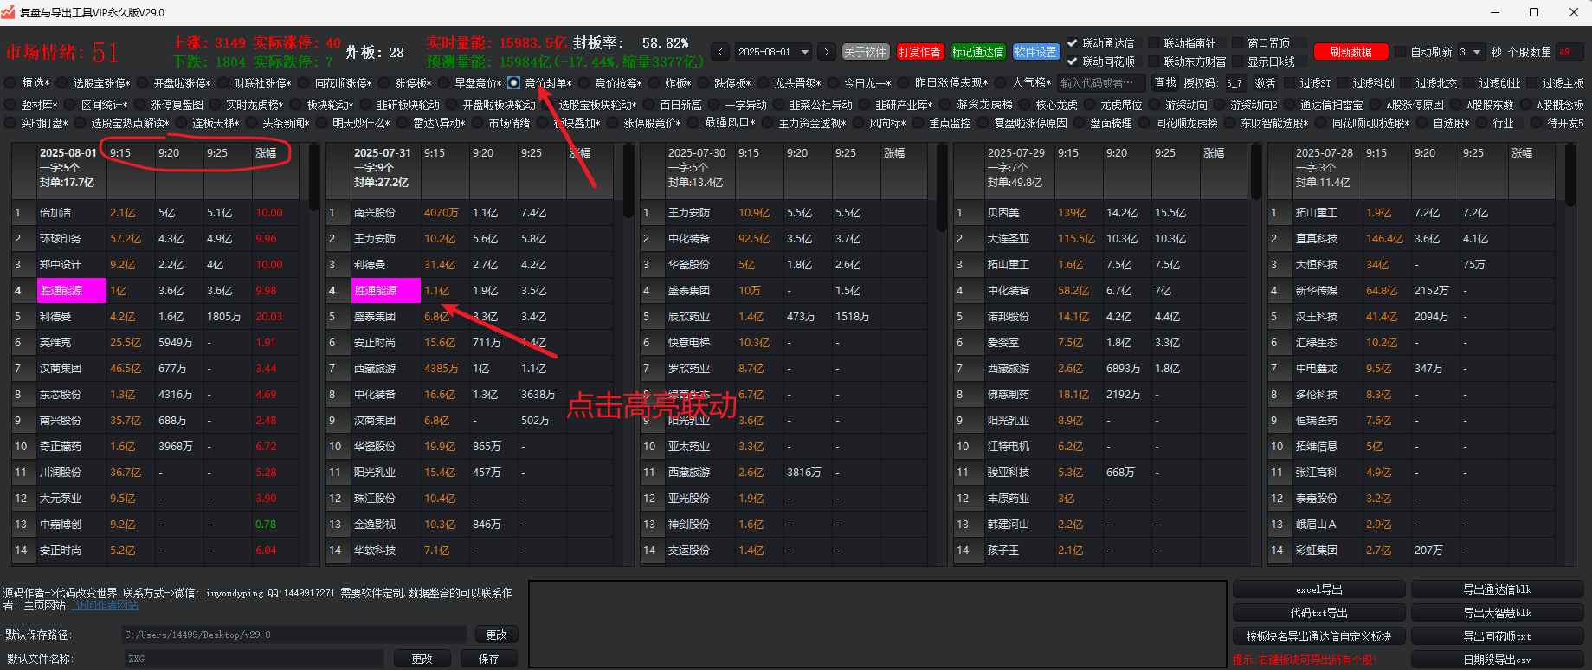Click the 查找 search button
Screen dimensions: 1592x670
coord(1165,83)
